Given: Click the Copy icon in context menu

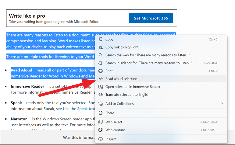Looking at the screenshot, I should (101, 39).
